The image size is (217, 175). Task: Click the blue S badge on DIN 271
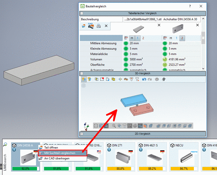pos(109,150)
